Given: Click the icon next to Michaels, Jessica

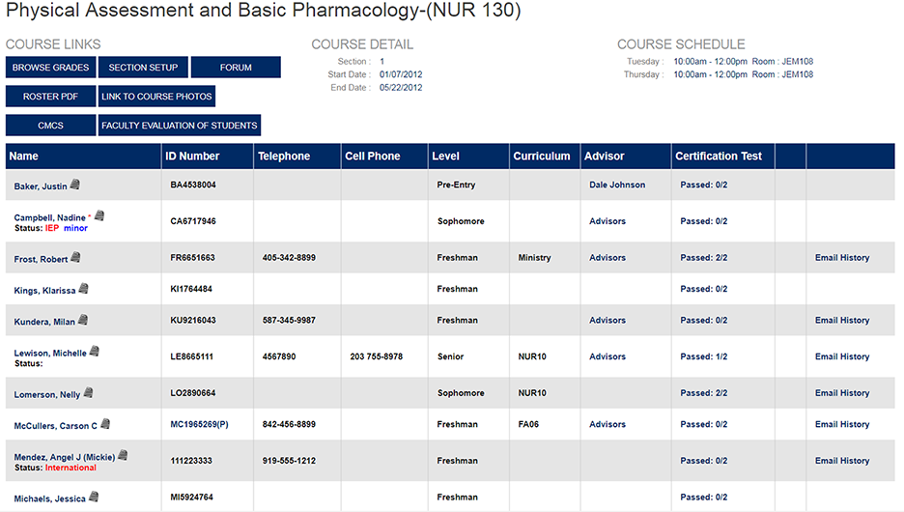Looking at the screenshot, I should click(94, 497).
